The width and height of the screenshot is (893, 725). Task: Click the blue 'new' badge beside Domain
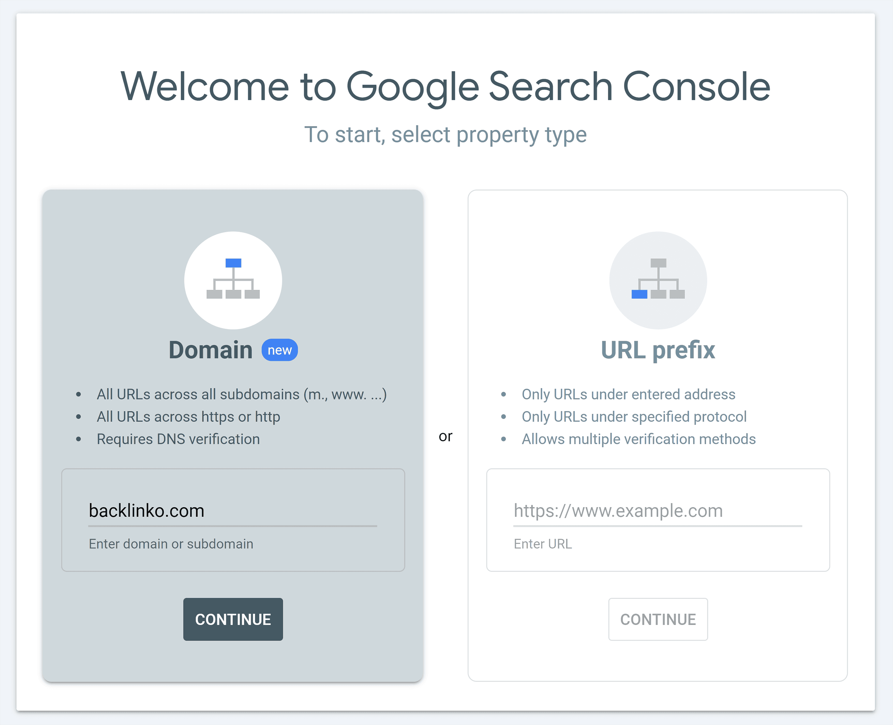[x=279, y=350]
